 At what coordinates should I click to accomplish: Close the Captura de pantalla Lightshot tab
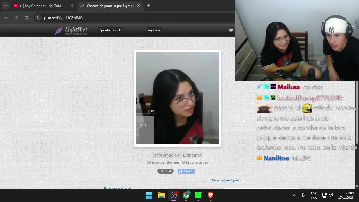coord(139,6)
